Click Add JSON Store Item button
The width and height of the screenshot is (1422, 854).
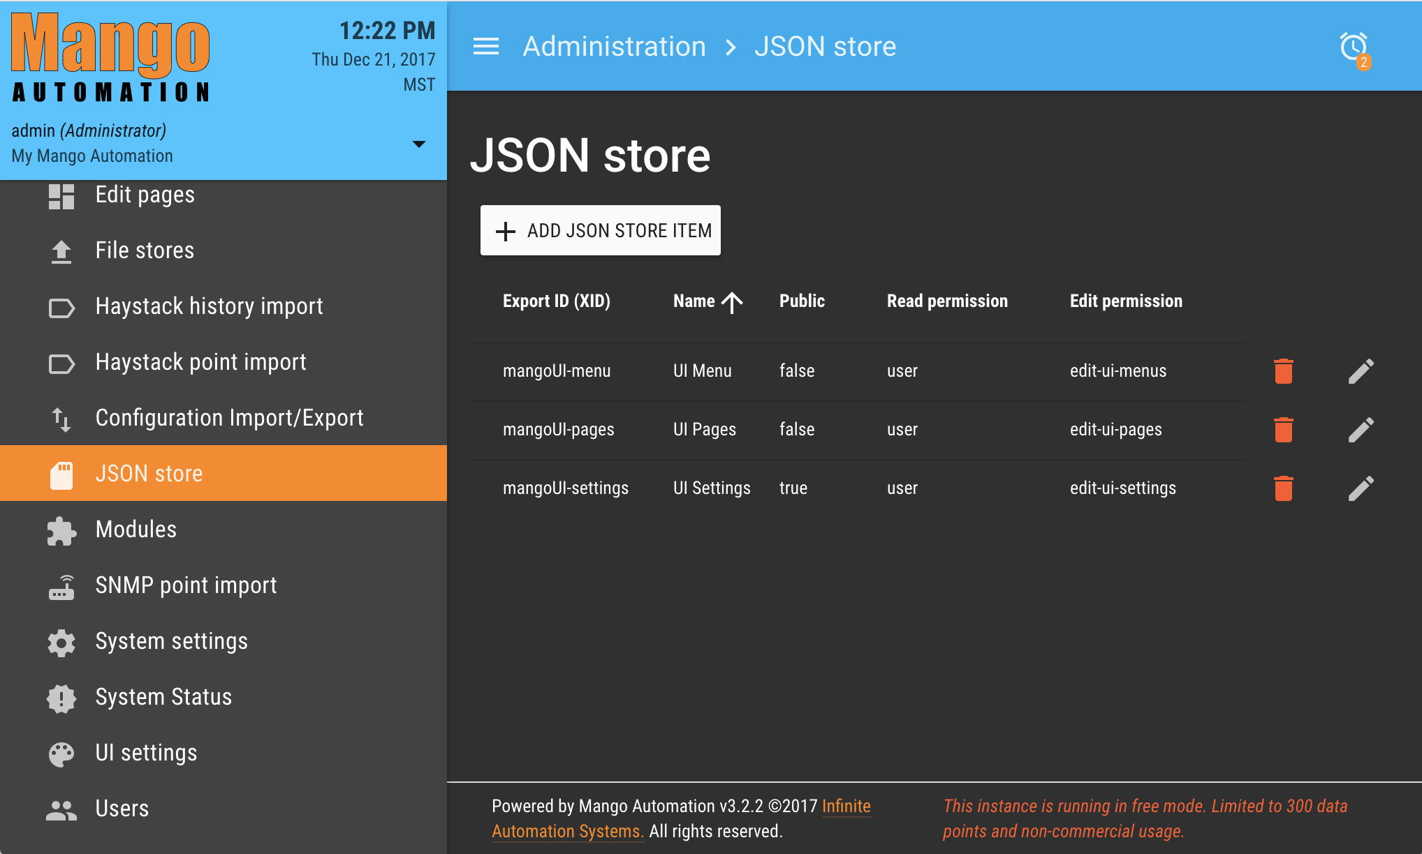(601, 230)
